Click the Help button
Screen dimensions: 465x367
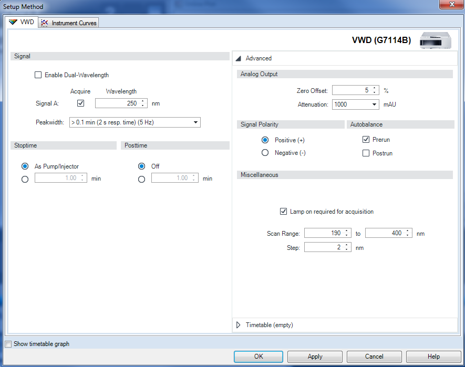click(x=433, y=356)
